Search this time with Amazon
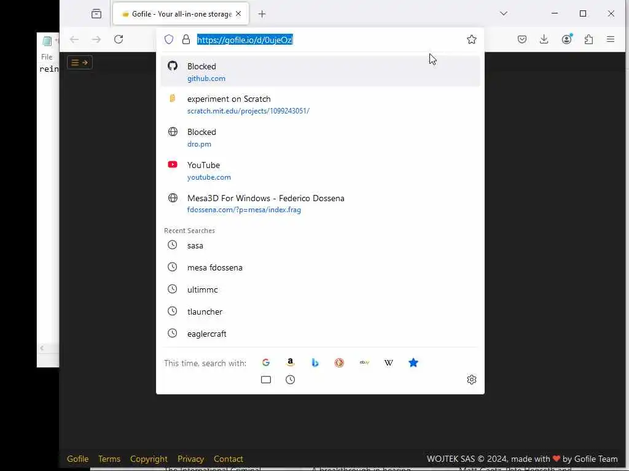This screenshot has height=471, width=629. pyautogui.click(x=291, y=362)
